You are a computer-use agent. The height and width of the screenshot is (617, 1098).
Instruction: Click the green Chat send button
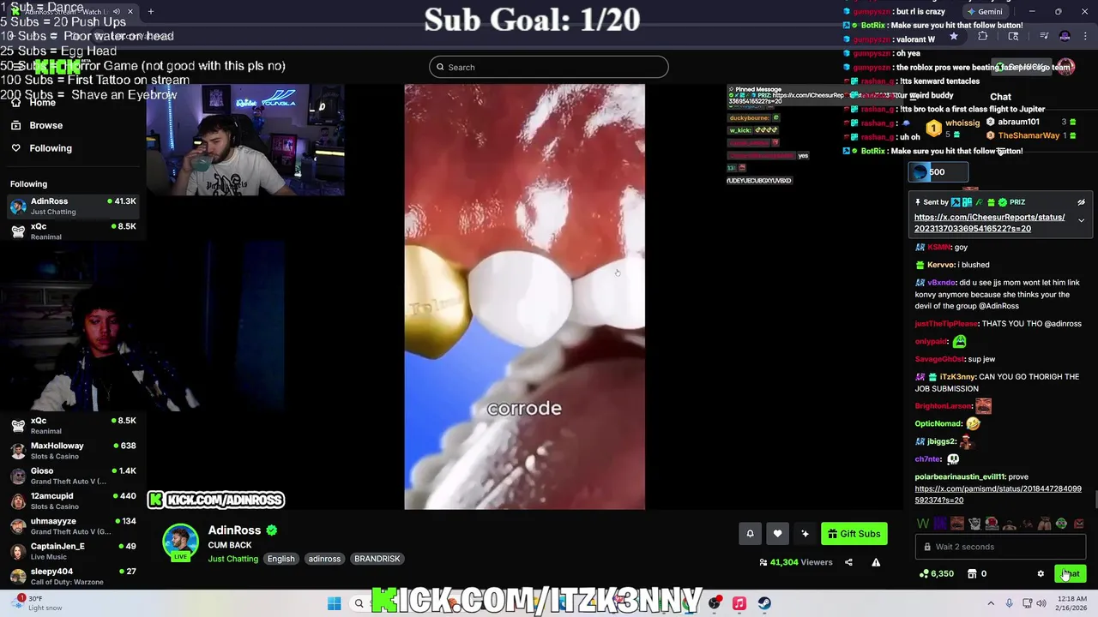(x=1070, y=574)
